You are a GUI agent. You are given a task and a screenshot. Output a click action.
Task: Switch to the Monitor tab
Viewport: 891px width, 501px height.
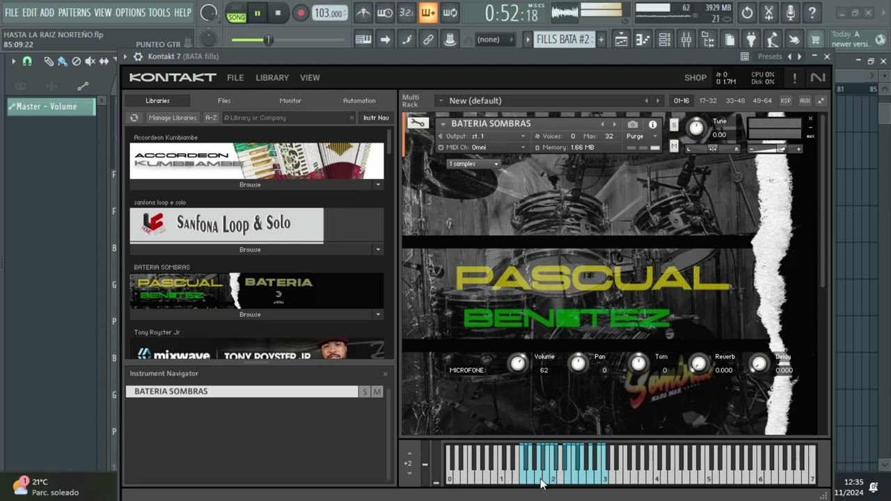click(290, 101)
